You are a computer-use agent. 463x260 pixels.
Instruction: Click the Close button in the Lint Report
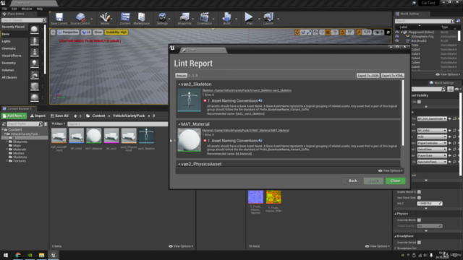coord(395,181)
